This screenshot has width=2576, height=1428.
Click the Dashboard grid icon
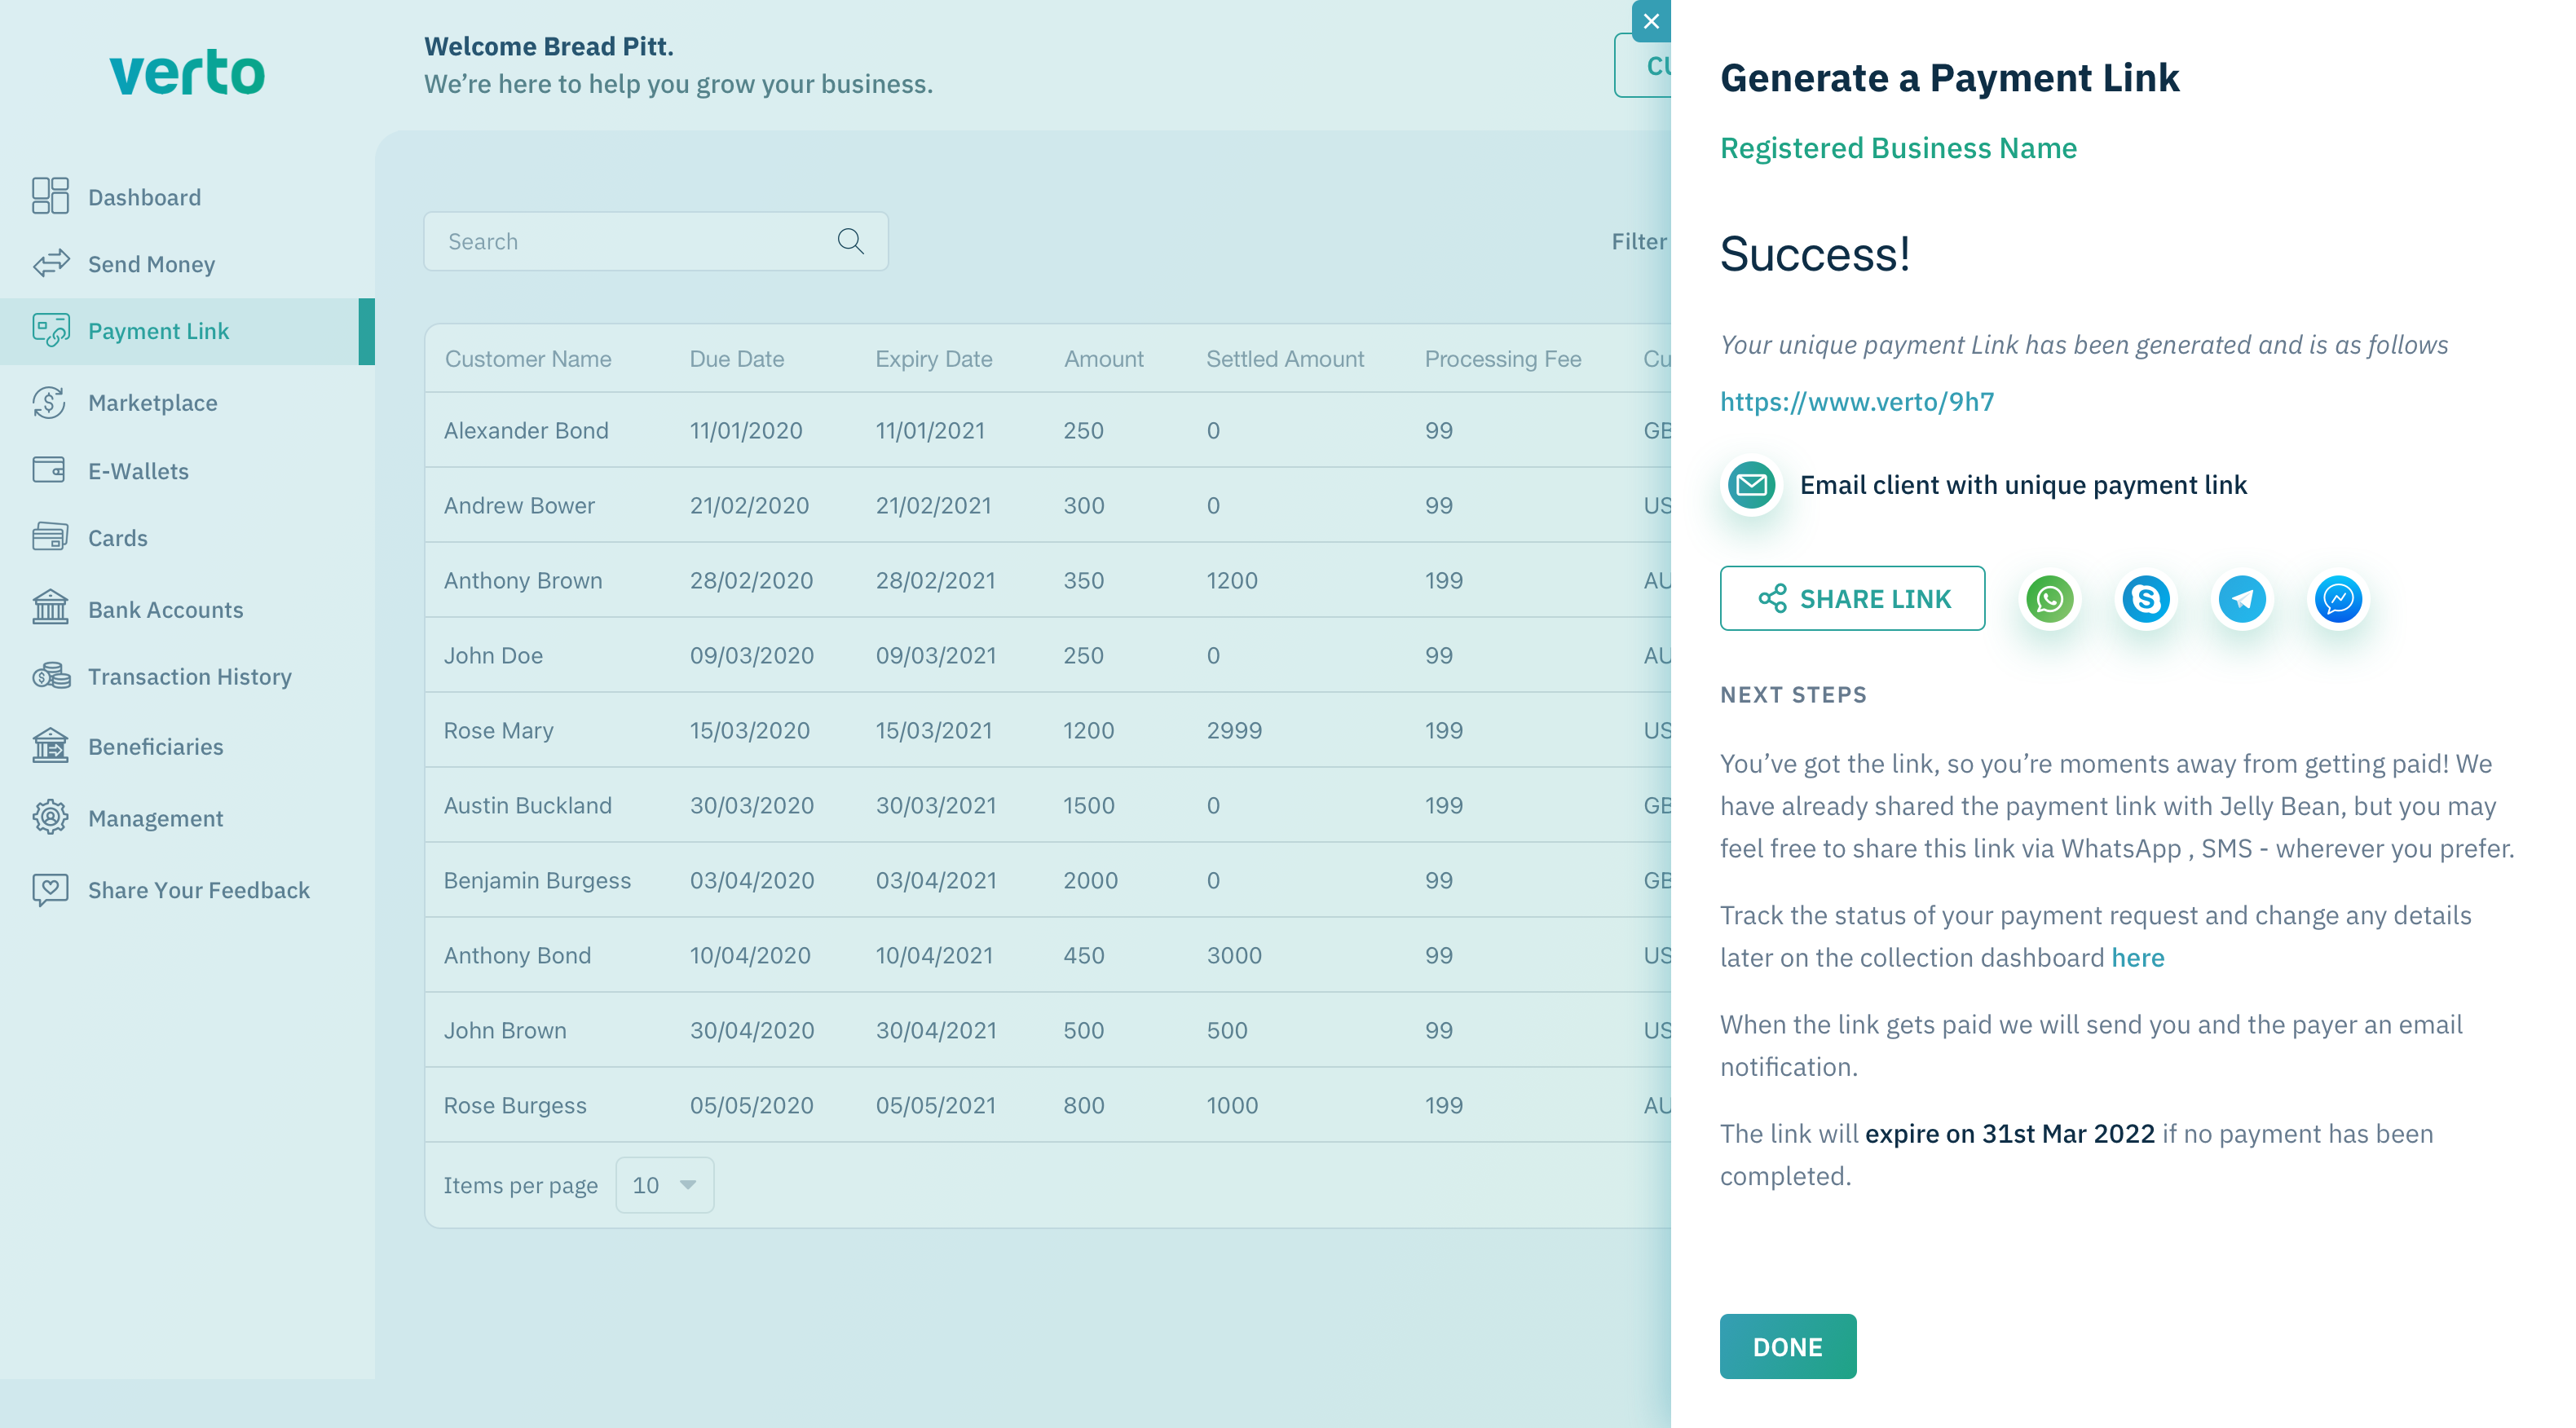[50, 196]
